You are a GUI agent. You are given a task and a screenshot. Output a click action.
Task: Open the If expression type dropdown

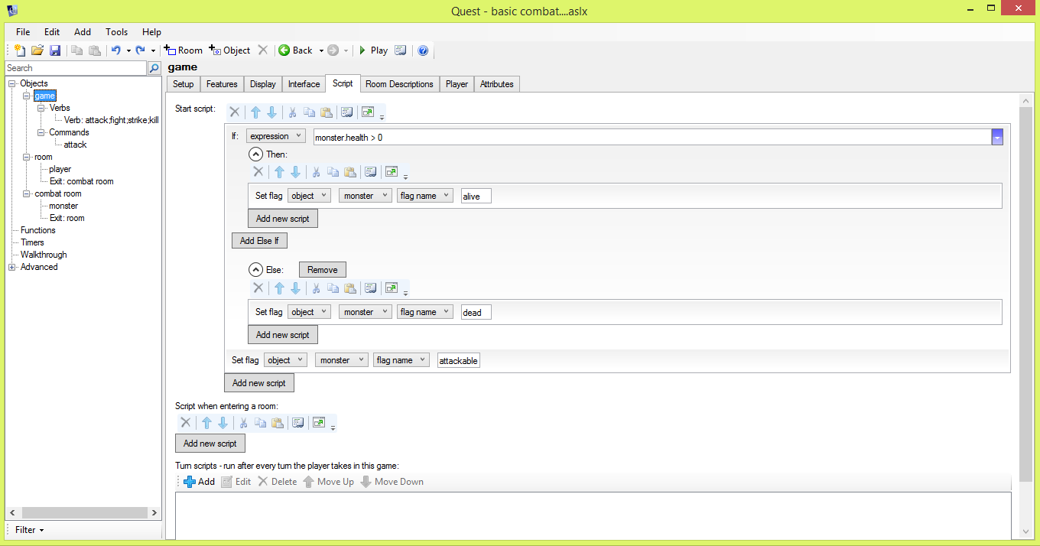pos(275,136)
